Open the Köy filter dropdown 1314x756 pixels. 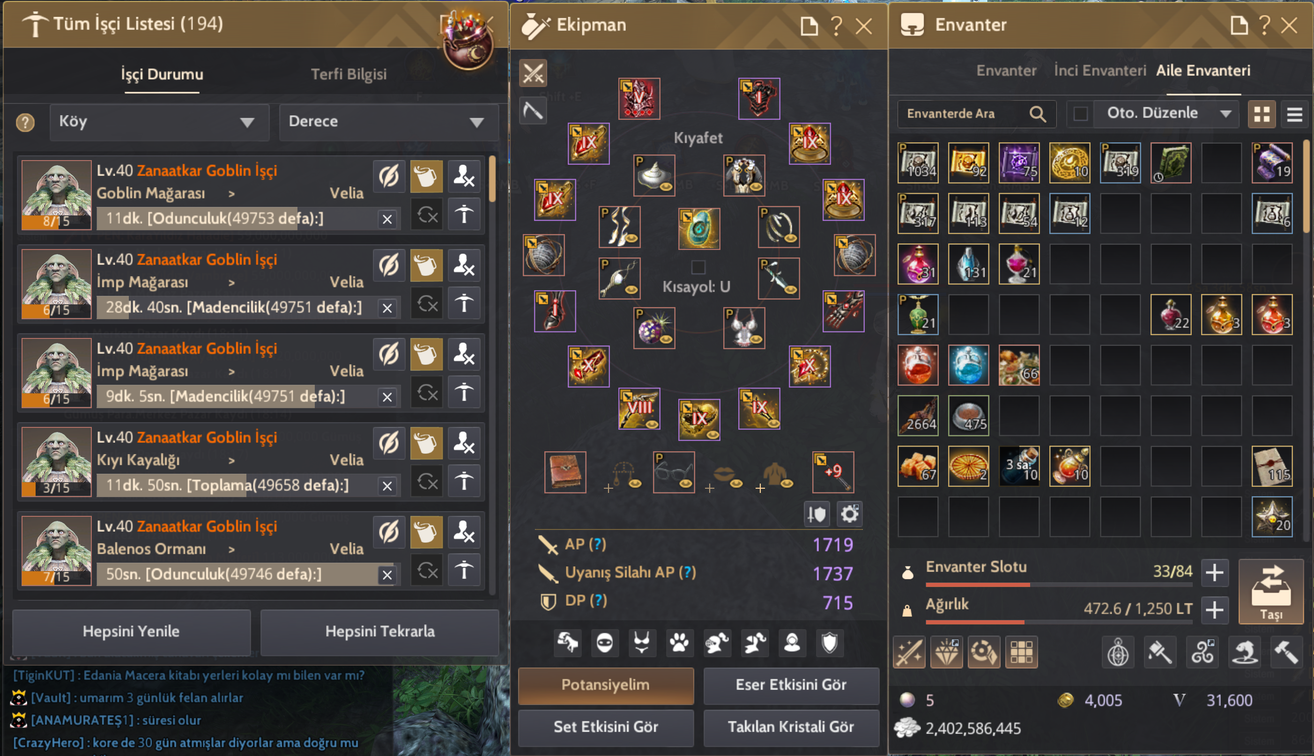(x=160, y=122)
